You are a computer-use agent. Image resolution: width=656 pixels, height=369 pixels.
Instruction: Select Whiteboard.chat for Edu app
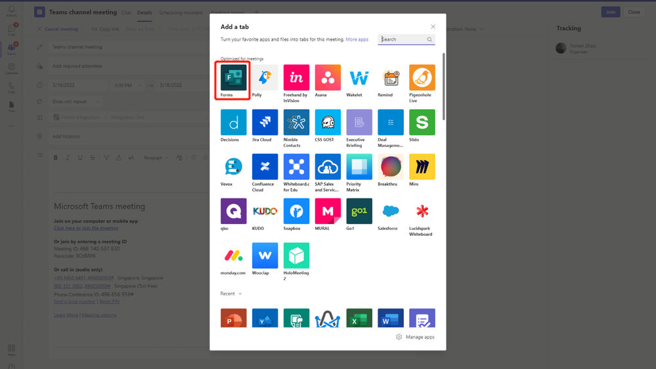(296, 167)
